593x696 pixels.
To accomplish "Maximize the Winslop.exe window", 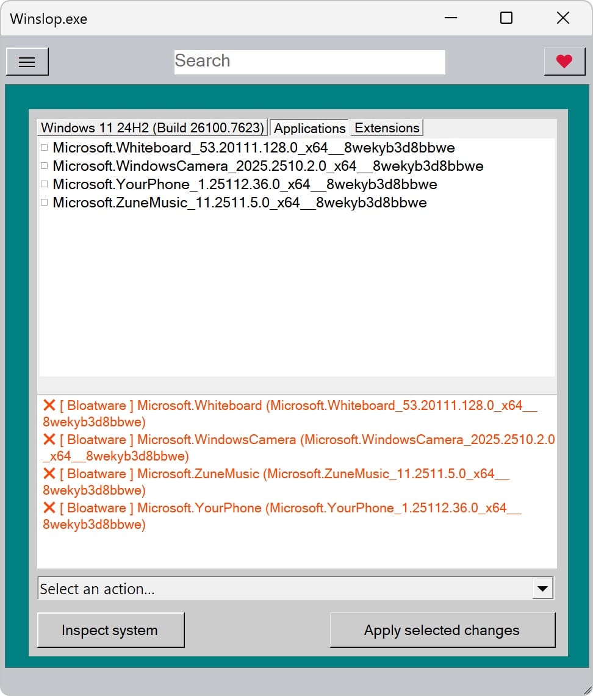I will [x=506, y=18].
